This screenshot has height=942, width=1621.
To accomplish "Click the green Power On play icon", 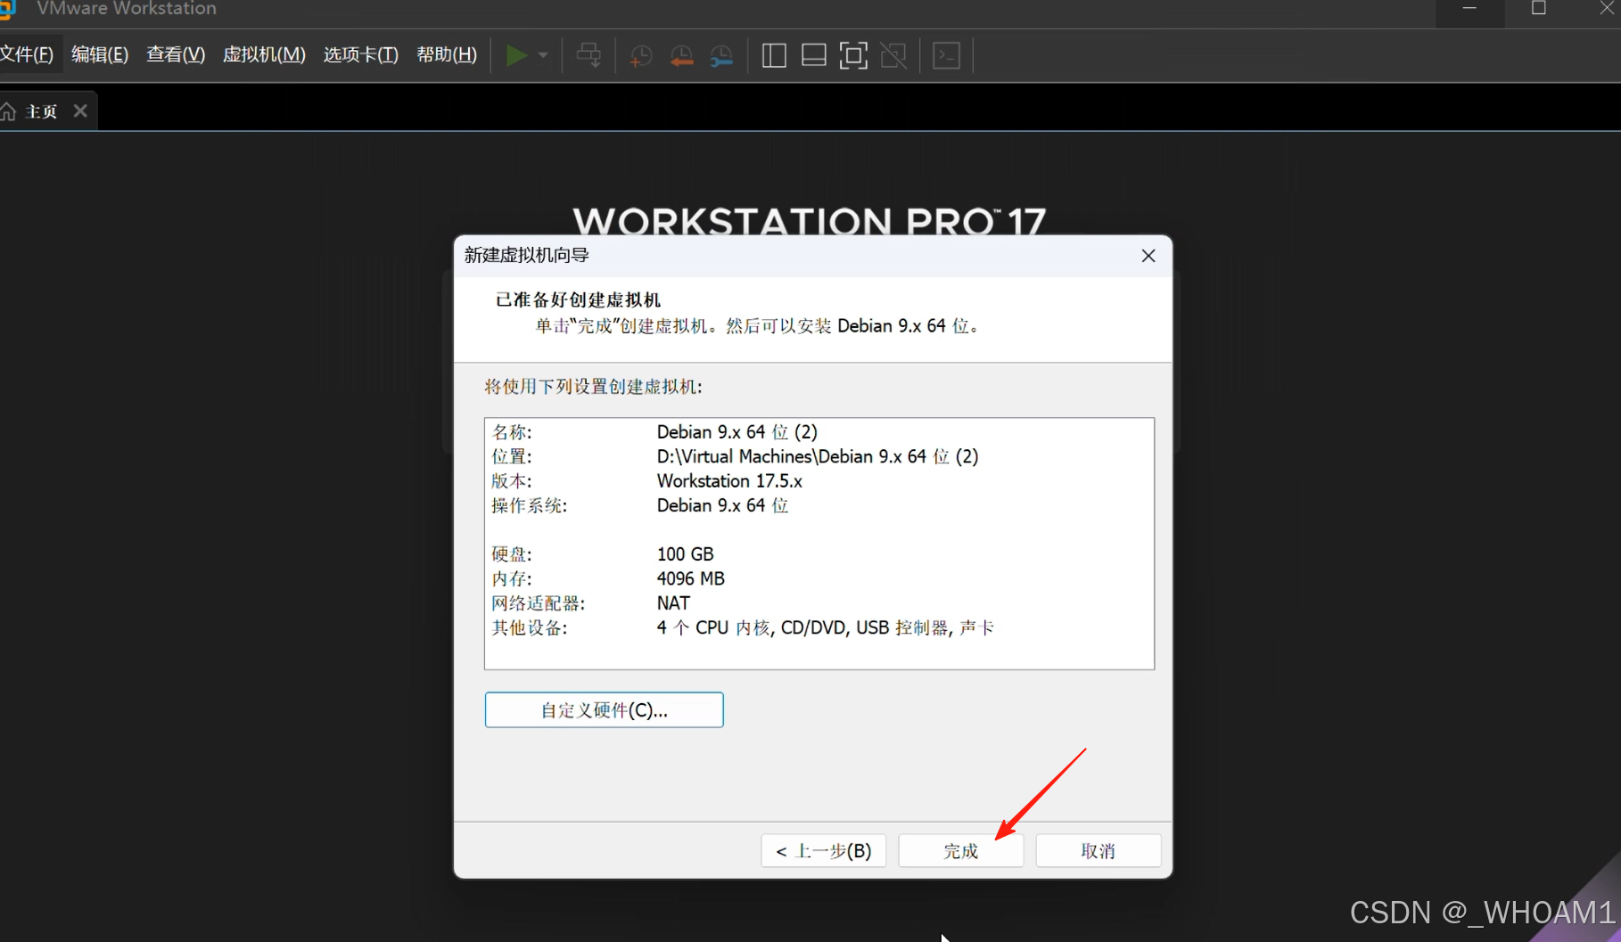I will click(515, 55).
